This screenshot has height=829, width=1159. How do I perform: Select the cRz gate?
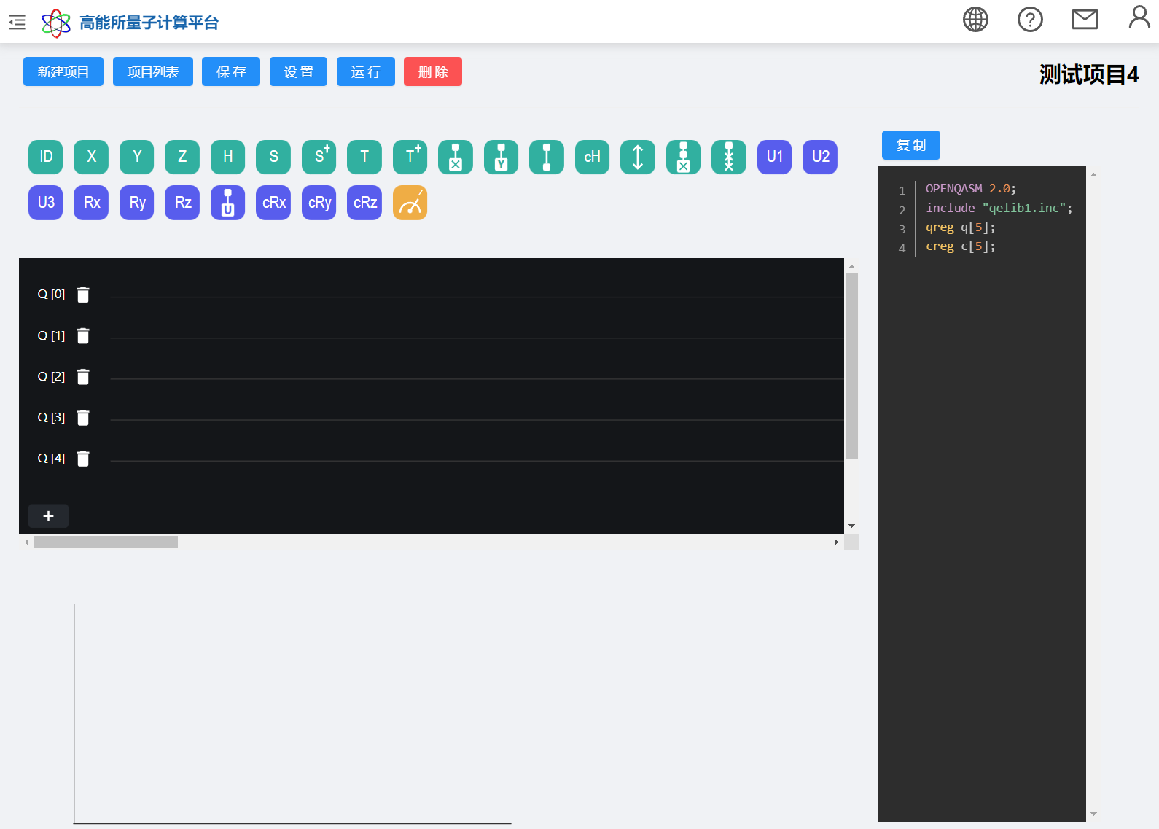(x=364, y=203)
